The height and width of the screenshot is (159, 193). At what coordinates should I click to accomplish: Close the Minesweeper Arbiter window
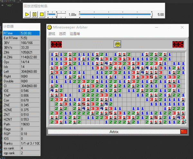[x=182, y=27]
